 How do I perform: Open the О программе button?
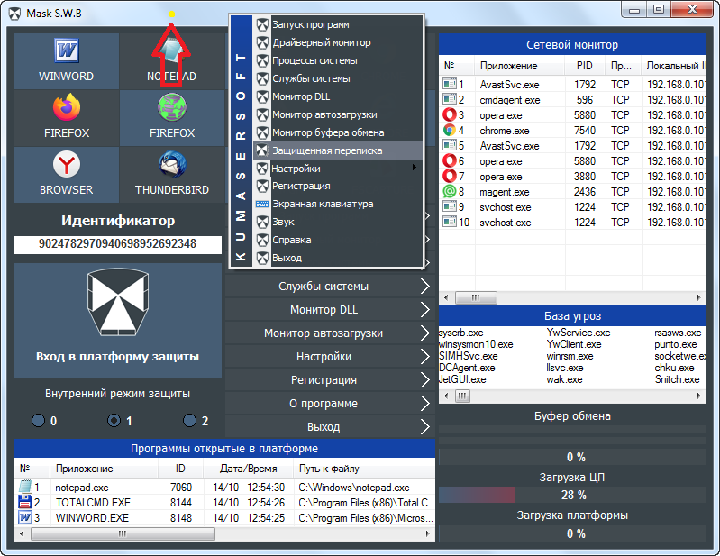tap(330, 403)
